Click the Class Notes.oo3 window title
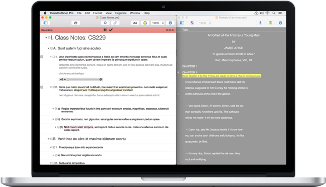Screen dimensions: 326x187 [110, 18]
